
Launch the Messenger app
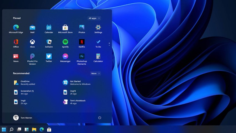(65, 58)
